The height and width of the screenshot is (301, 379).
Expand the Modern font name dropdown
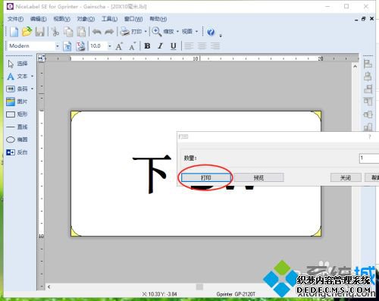[58, 46]
